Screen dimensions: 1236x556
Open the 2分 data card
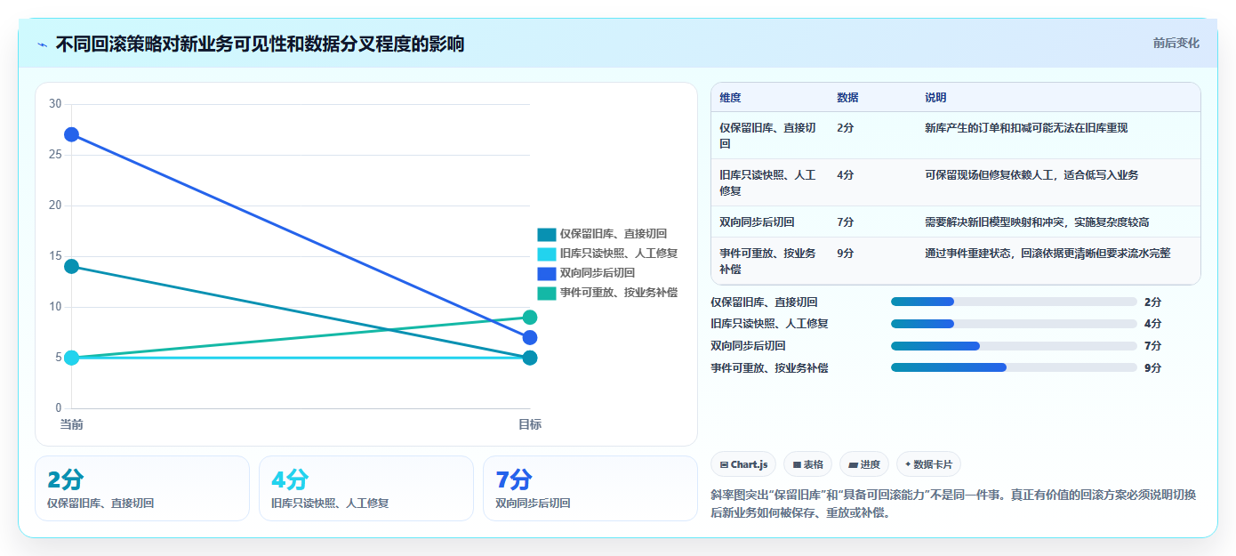[x=142, y=488]
